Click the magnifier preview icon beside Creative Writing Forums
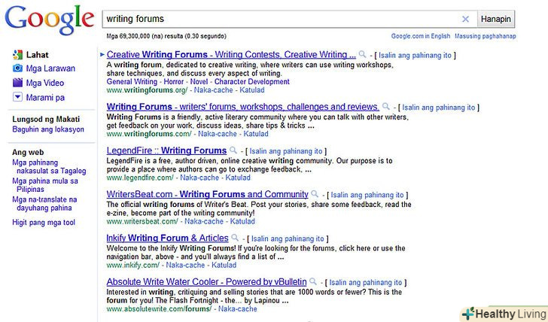 [362, 54]
